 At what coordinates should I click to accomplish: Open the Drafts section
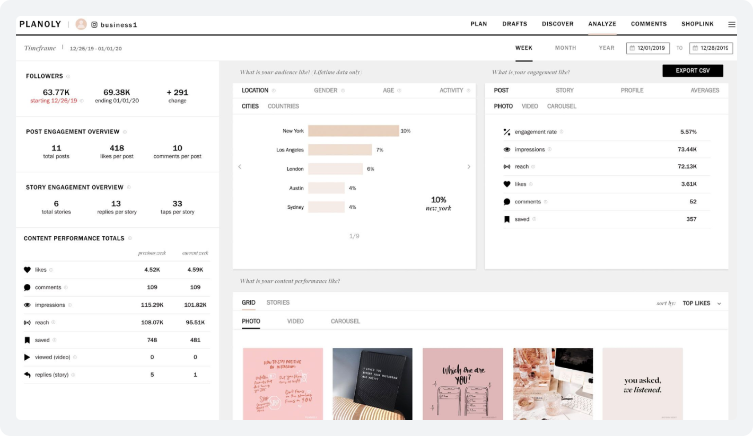click(515, 24)
